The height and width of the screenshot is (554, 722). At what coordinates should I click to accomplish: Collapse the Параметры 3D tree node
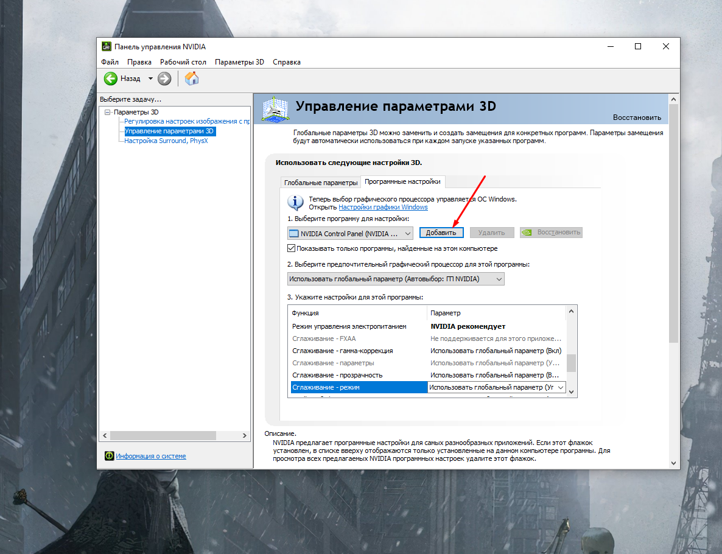pyautogui.click(x=107, y=112)
